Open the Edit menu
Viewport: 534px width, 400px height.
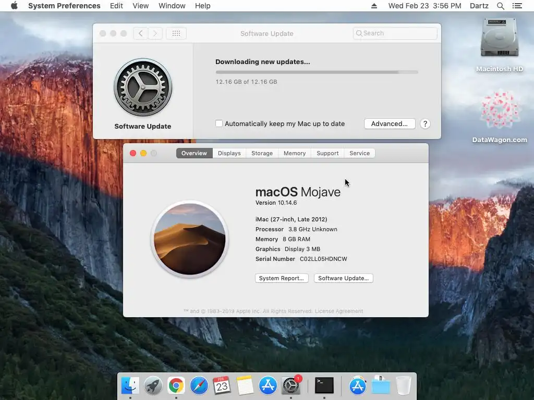(116, 6)
